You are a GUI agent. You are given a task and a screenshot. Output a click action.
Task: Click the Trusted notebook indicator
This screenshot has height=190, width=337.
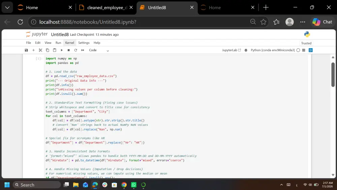coord(306,43)
